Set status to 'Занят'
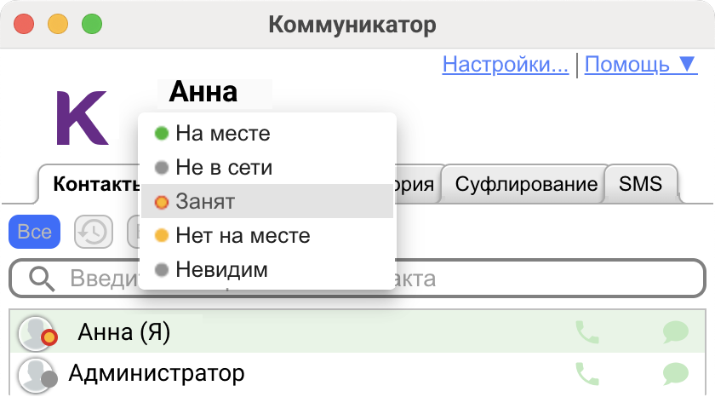Image resolution: width=715 pixels, height=397 pixels. pos(267,201)
